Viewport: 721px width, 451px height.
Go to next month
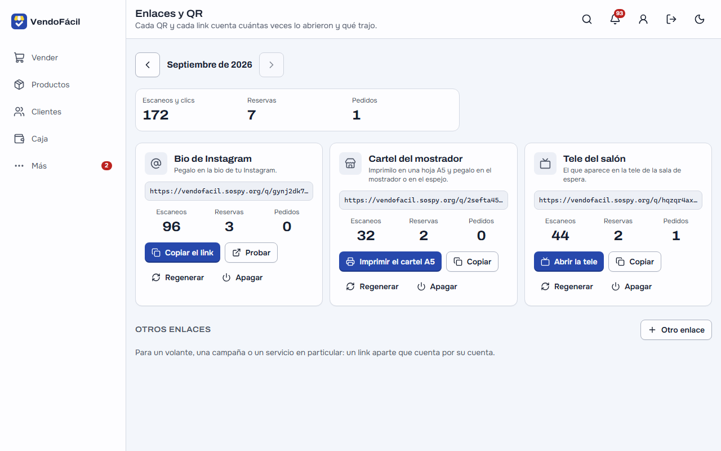272,65
